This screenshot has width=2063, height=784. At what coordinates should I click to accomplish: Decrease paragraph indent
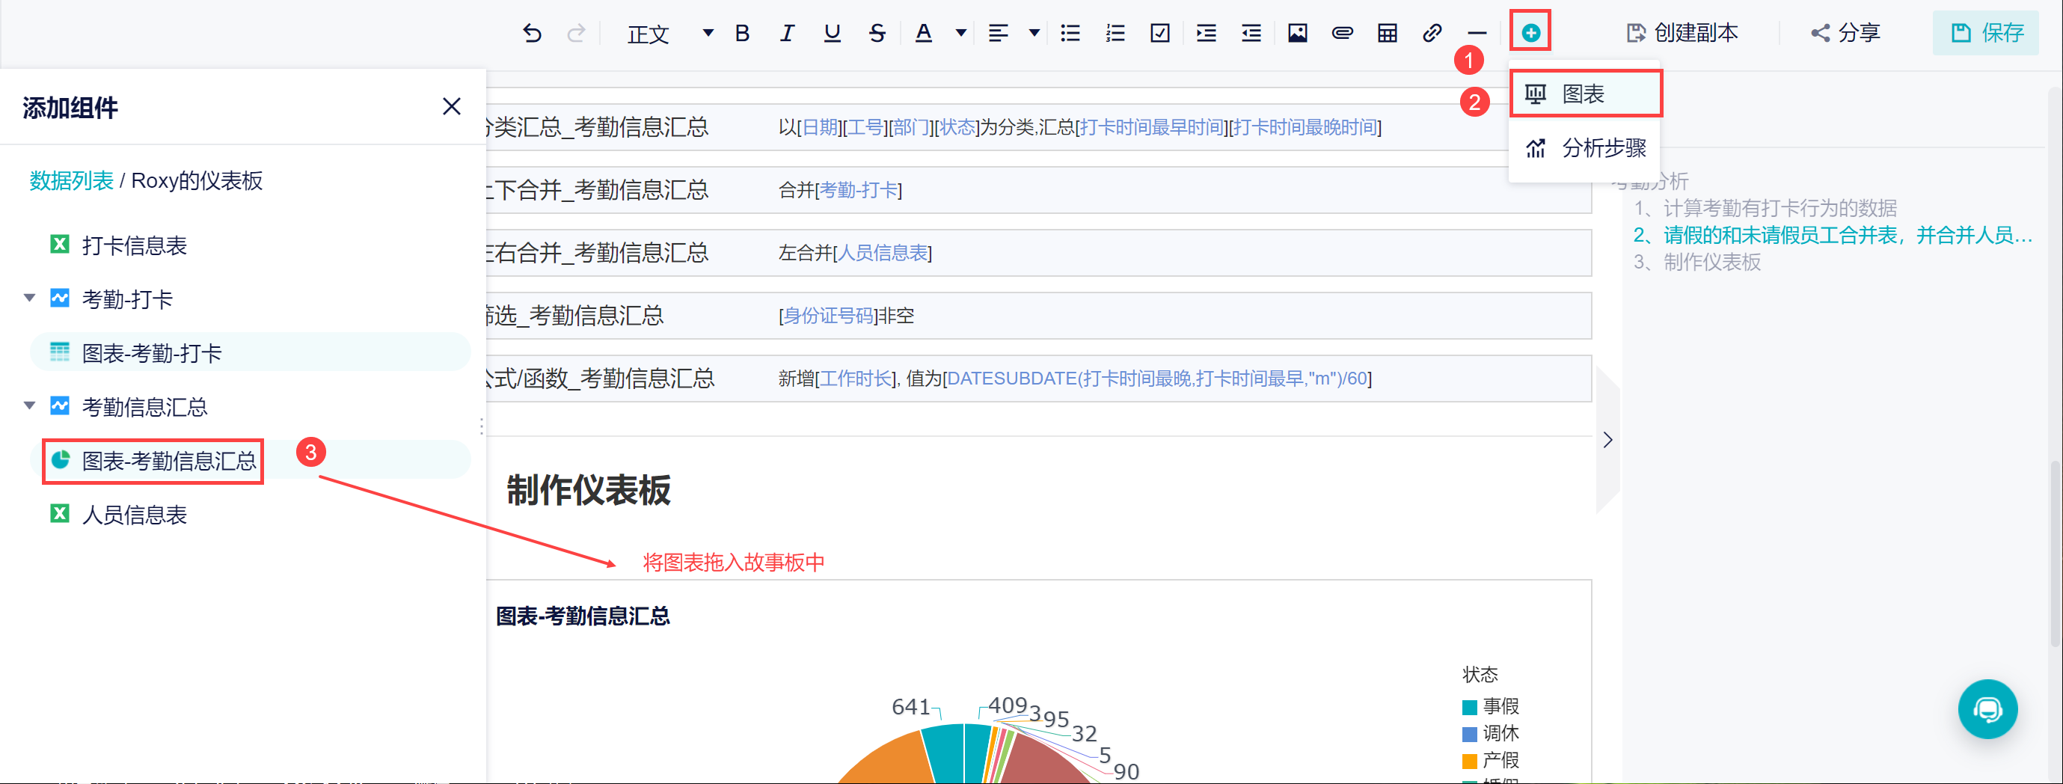(1251, 33)
